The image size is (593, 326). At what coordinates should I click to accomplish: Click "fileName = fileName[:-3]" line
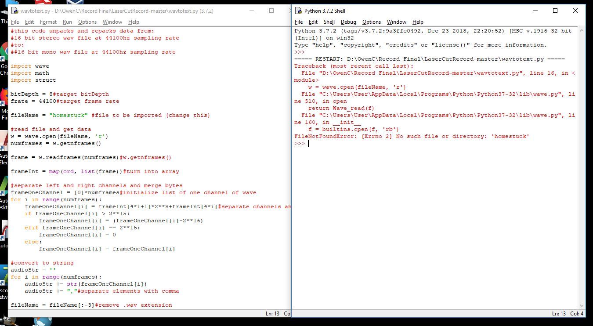pos(91,305)
